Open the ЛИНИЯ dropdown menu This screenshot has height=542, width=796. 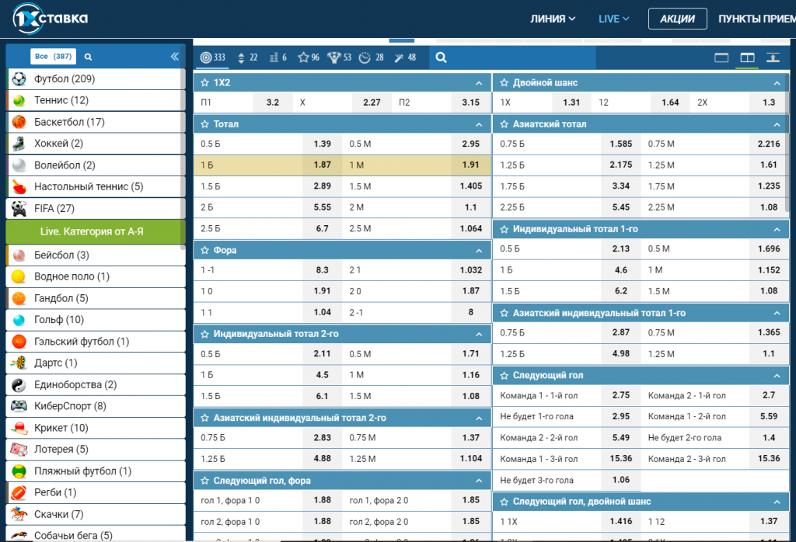click(x=553, y=19)
